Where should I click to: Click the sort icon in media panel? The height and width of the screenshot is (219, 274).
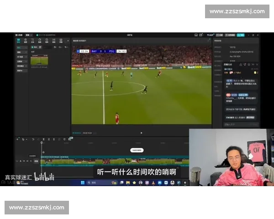(x=55, y=47)
